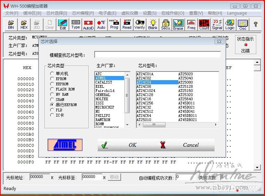Click the BIN file toolbar icon
Screen dimensions: 265x196
(x=11, y=24)
